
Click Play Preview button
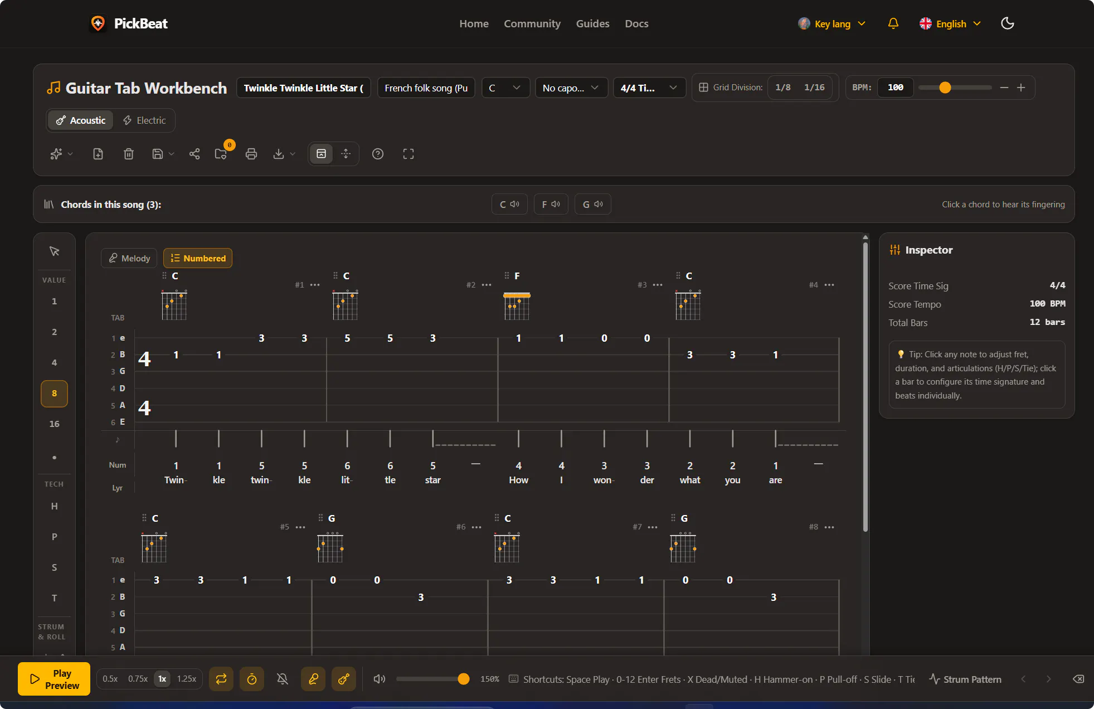click(54, 679)
